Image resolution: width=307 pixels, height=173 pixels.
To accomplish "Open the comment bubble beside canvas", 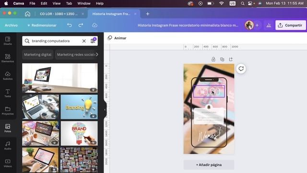I will tap(241, 69).
